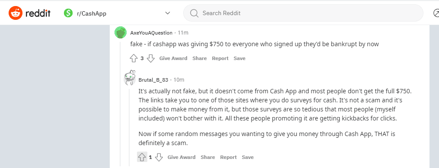Upvote Brutal_B_83's reply
Viewport: 439px width, 168px height.
(x=142, y=157)
